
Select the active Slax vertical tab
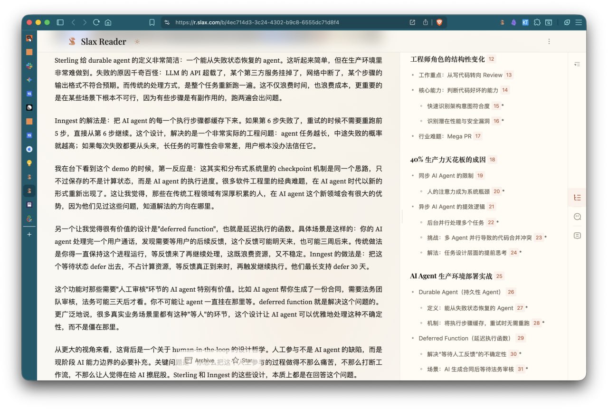point(29,190)
